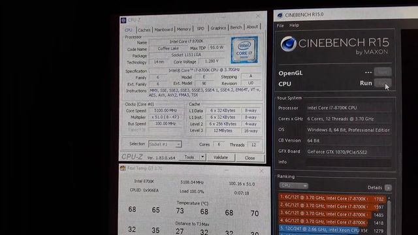Click the CPU name field Intel Core i7 8700K
The image size is (418, 235).
point(187,42)
